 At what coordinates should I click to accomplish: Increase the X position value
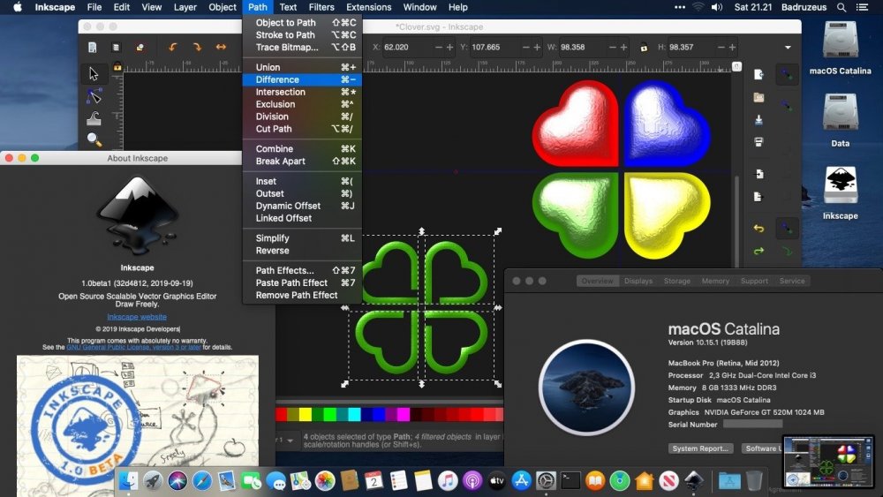pos(450,48)
